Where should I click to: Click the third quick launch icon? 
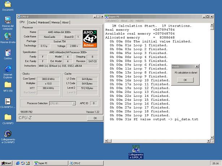click(27, 163)
